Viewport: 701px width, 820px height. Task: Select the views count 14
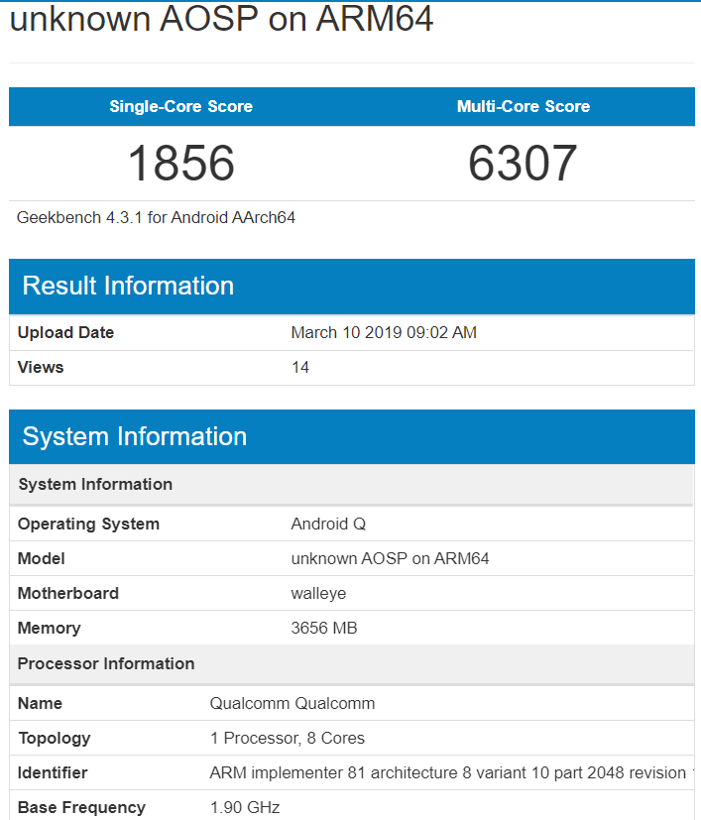point(299,367)
